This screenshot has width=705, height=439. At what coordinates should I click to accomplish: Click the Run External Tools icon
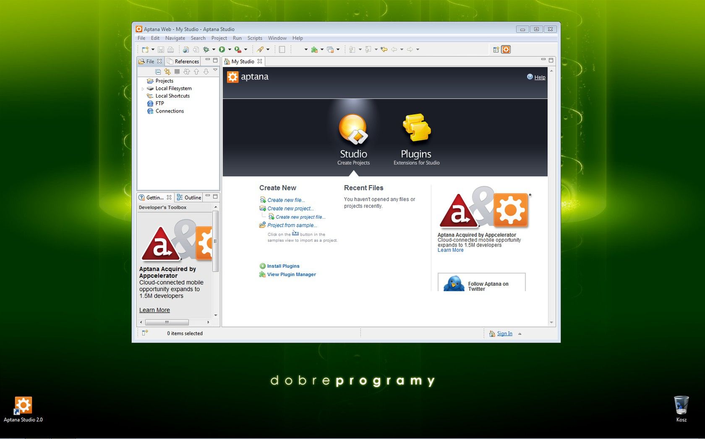pos(238,49)
